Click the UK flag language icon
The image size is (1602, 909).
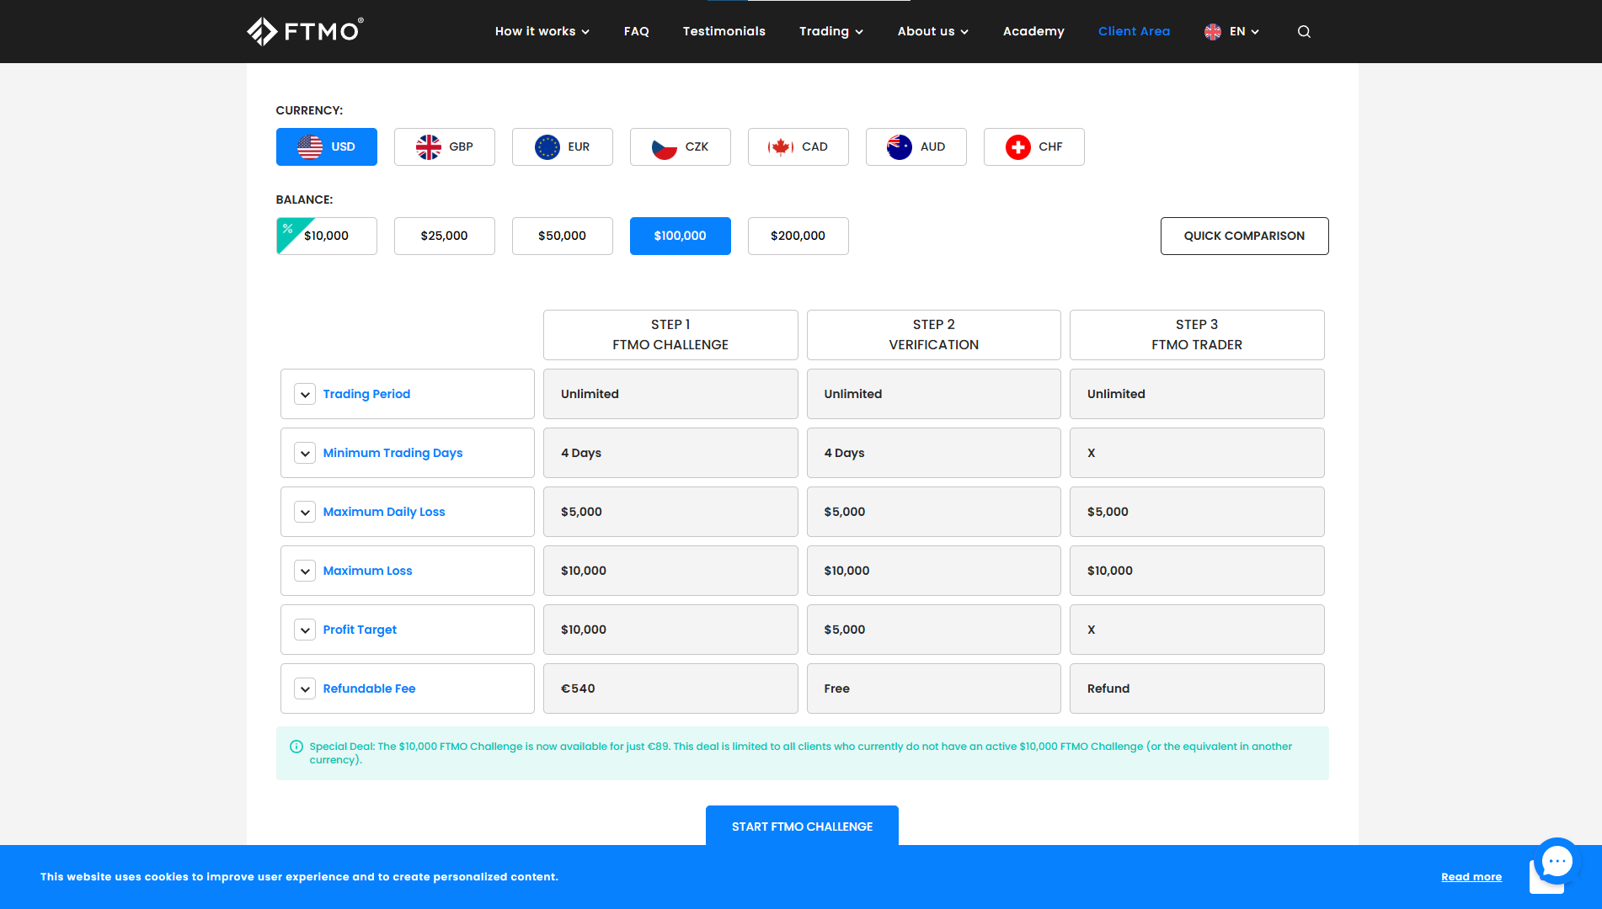point(1213,32)
